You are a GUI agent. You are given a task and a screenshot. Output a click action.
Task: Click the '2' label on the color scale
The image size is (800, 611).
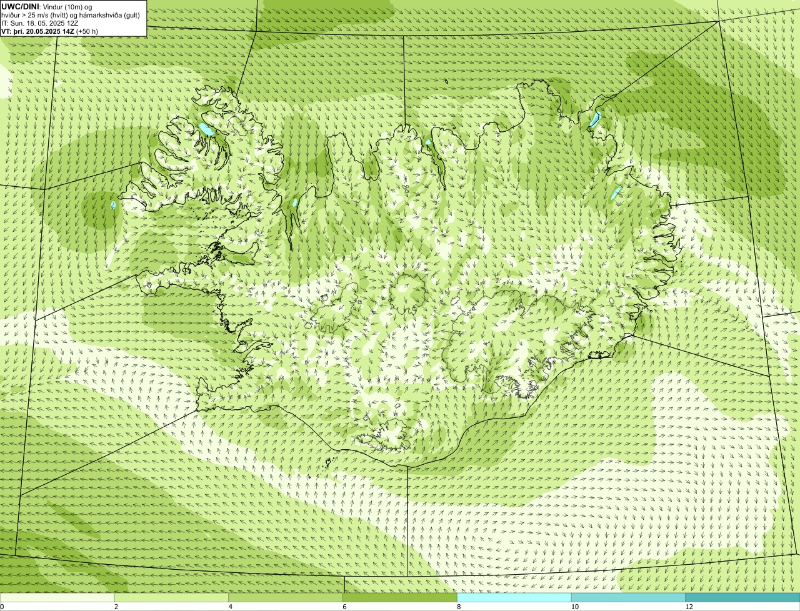tap(116, 607)
